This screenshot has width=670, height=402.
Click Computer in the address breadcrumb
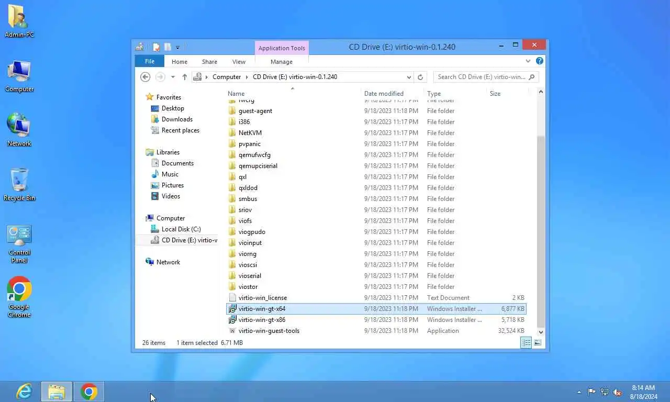tap(227, 77)
